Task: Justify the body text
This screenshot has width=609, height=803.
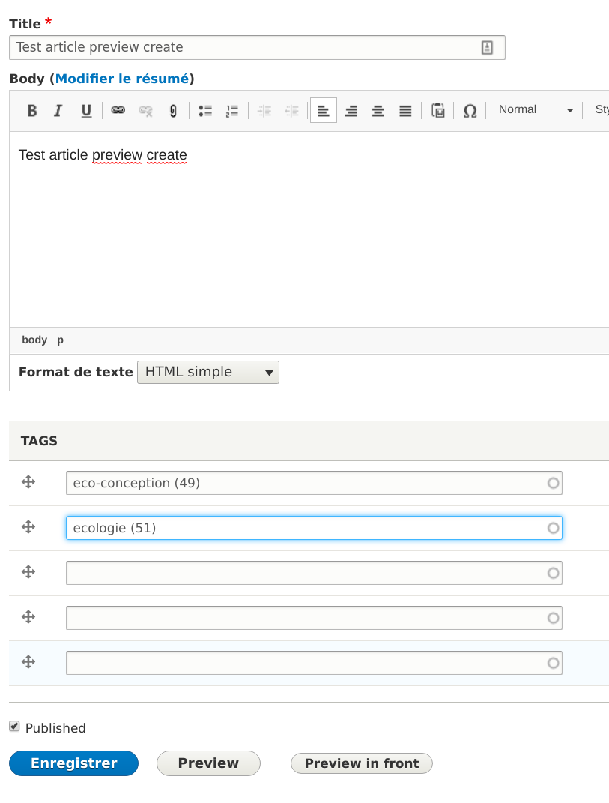Action: point(405,110)
